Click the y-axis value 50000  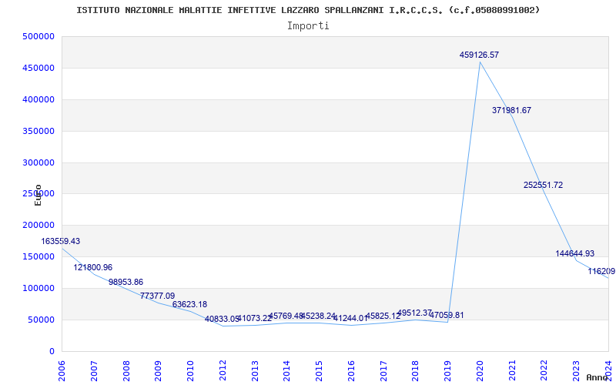click(x=42, y=320)
